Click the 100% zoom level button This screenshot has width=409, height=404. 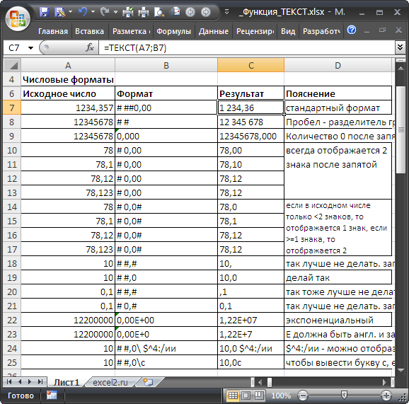click(x=281, y=396)
